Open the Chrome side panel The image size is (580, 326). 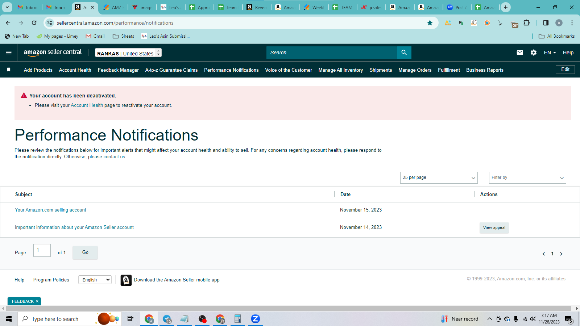[x=546, y=23]
